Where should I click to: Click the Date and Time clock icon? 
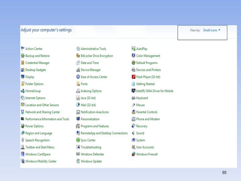(78, 63)
